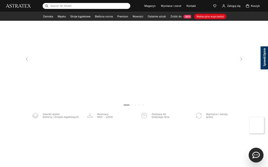The width and height of the screenshot is (268, 167).
Task: Click the Wakacyjna wyprzedaż button
Action: (x=210, y=17)
